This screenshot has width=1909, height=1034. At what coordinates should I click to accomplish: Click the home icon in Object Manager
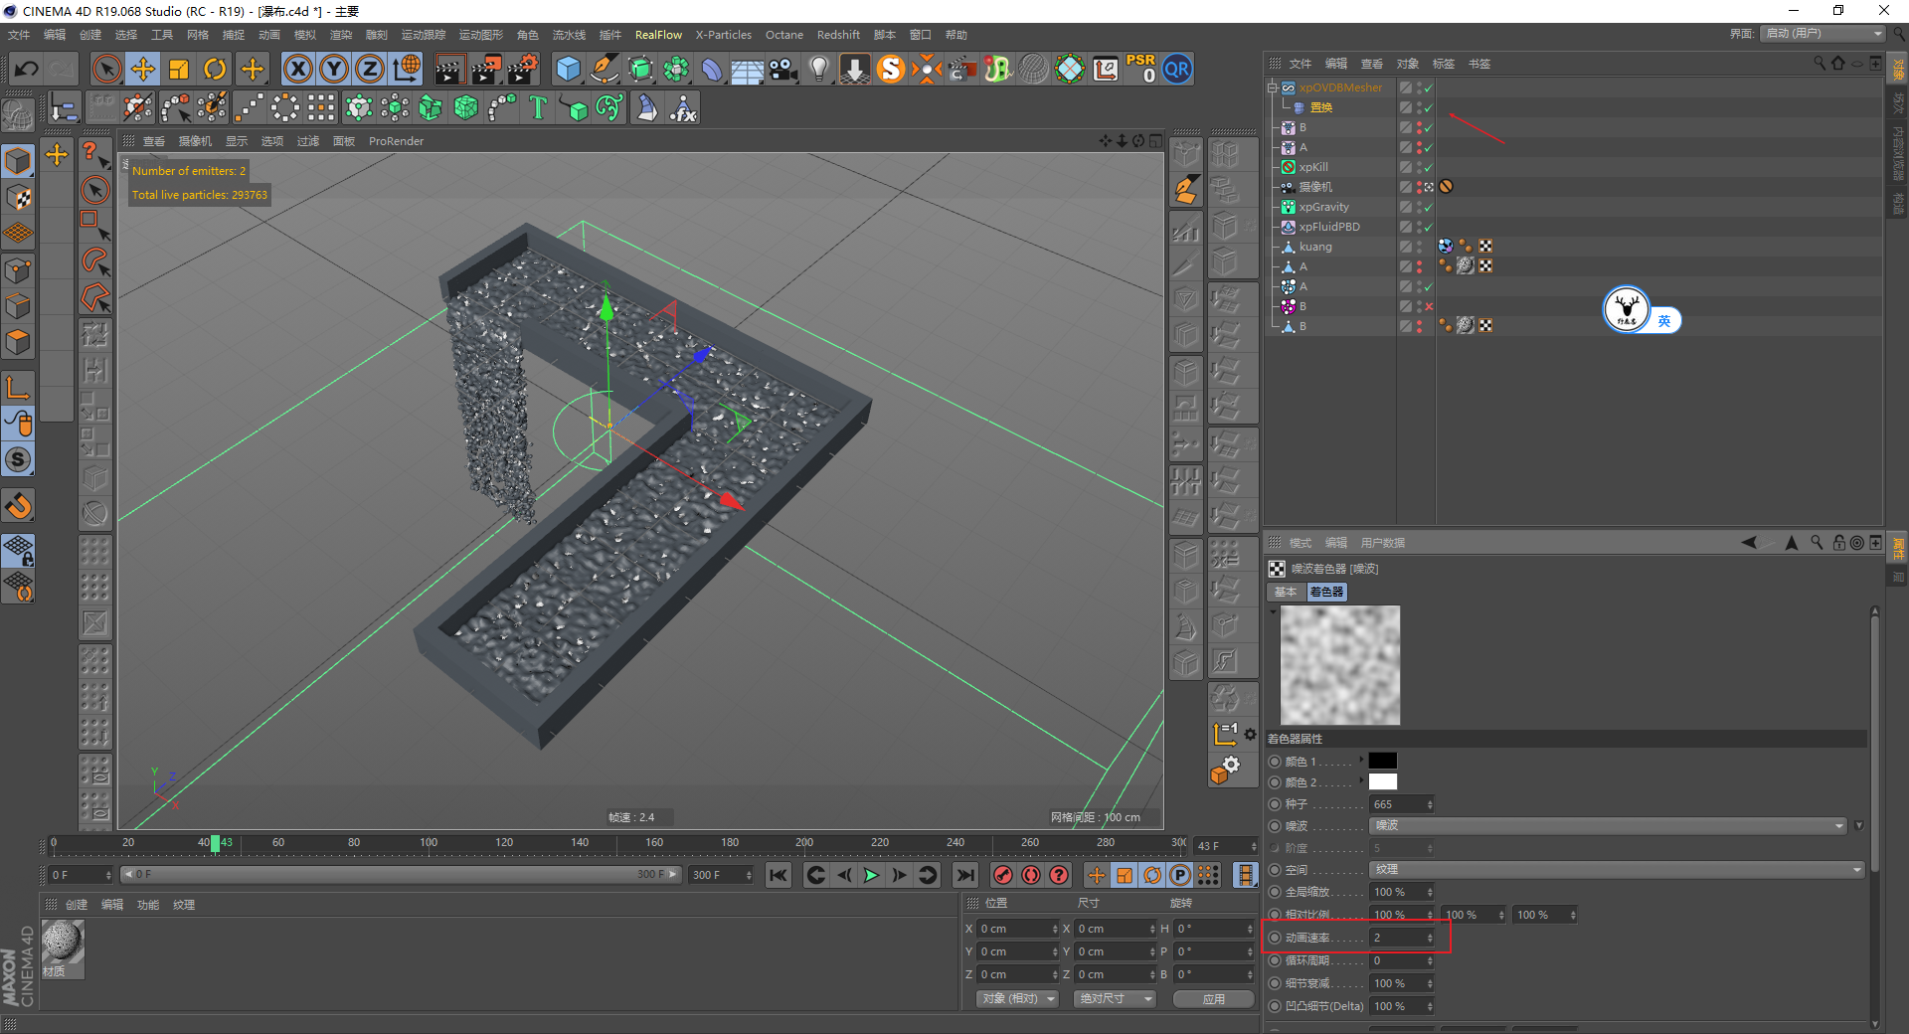tap(1837, 63)
